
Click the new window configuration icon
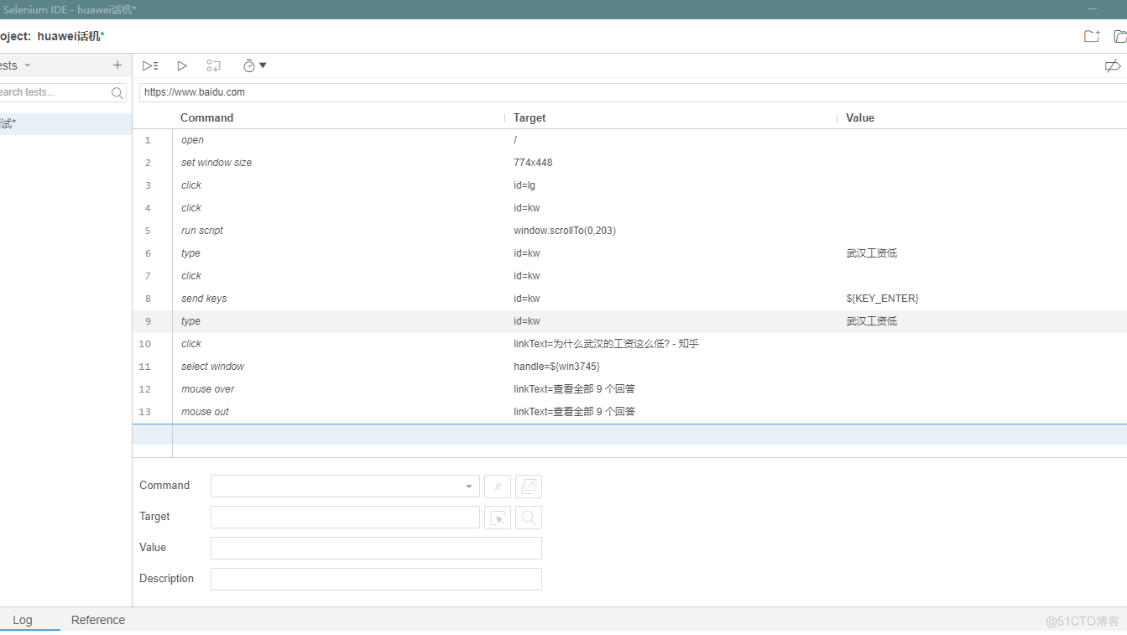(x=529, y=487)
